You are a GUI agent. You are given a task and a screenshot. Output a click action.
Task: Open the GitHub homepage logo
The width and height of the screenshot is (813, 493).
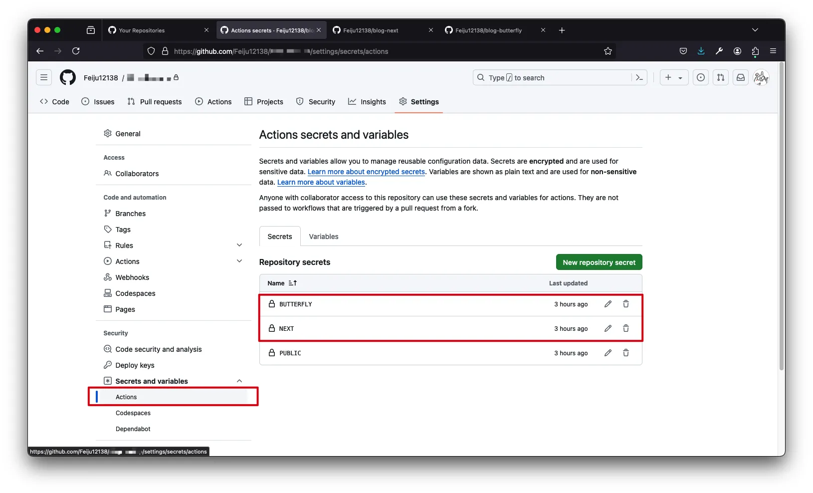pyautogui.click(x=68, y=78)
